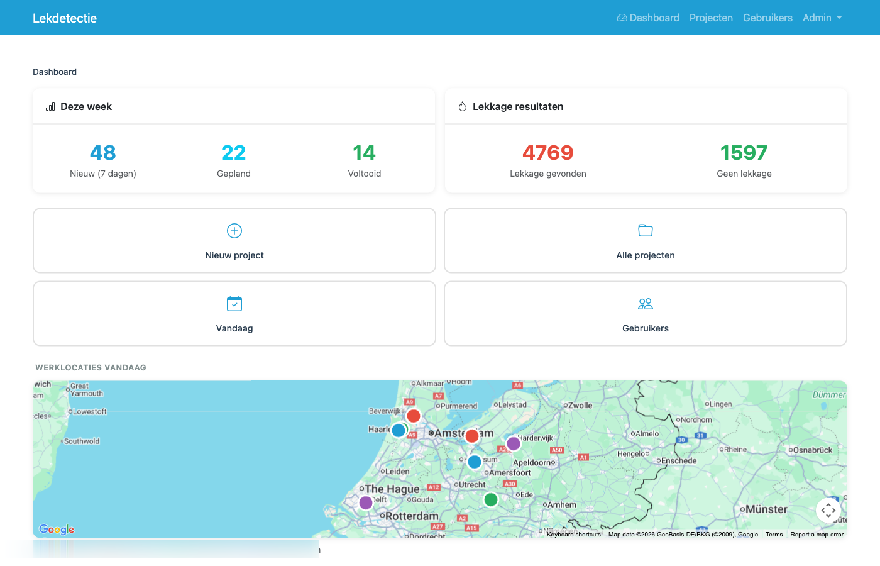Click the bar chart icon beside Deze week
The height and width of the screenshot is (566, 880).
[x=50, y=106]
